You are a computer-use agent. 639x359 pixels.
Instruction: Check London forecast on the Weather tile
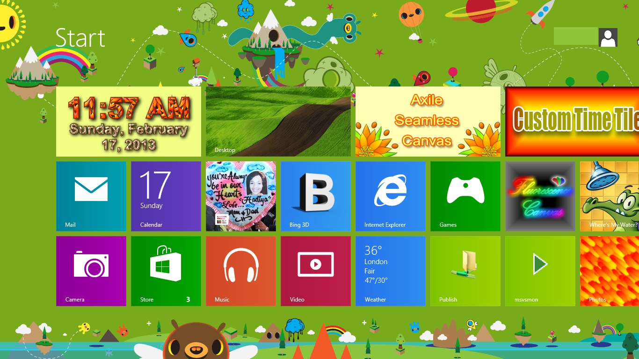coord(390,271)
